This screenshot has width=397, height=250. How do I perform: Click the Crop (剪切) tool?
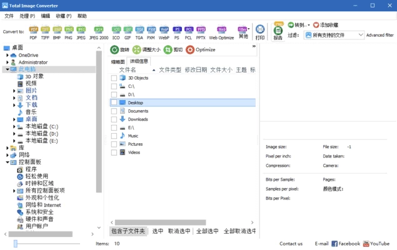click(x=173, y=49)
